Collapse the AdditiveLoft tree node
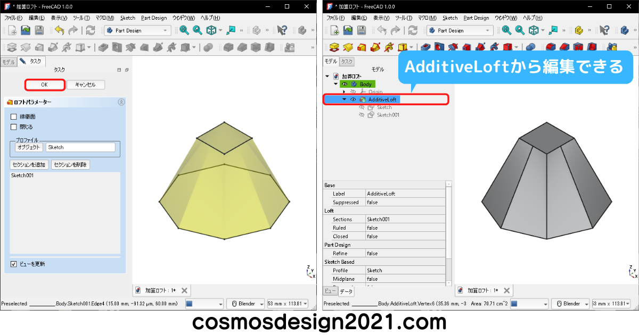The image size is (639, 335). [344, 99]
